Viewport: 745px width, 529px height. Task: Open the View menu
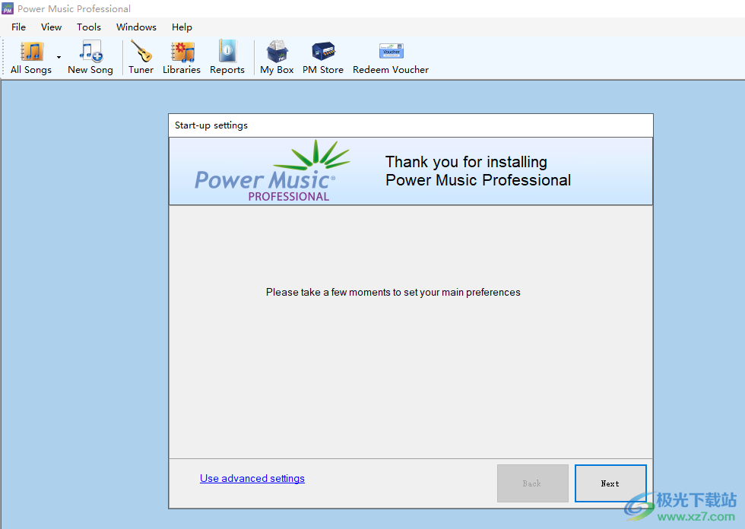(52, 27)
